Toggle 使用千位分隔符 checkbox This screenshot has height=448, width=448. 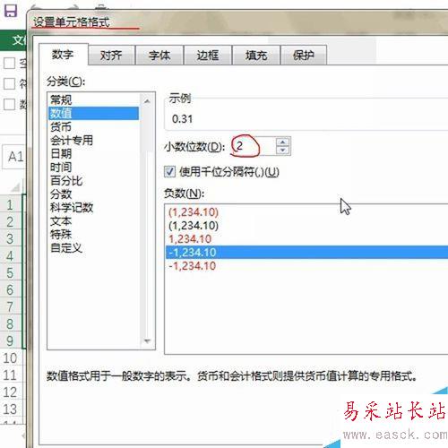[x=169, y=172]
